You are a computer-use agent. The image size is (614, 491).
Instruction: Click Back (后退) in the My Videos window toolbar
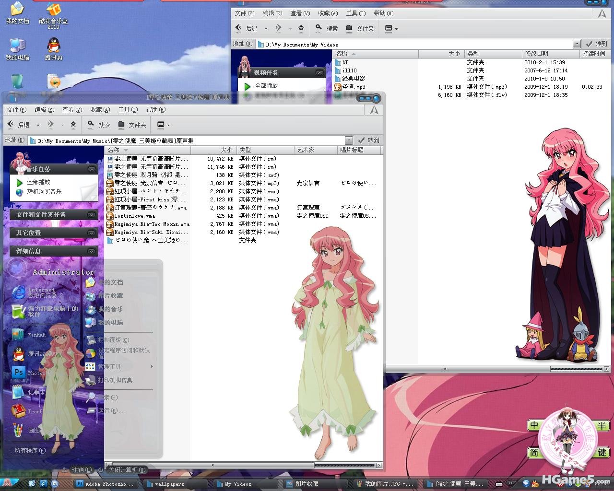pyautogui.click(x=247, y=28)
